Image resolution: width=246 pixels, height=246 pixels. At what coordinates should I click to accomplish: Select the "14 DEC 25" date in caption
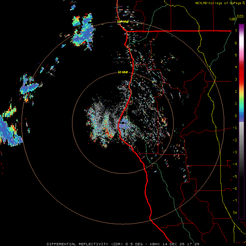tap(173, 244)
